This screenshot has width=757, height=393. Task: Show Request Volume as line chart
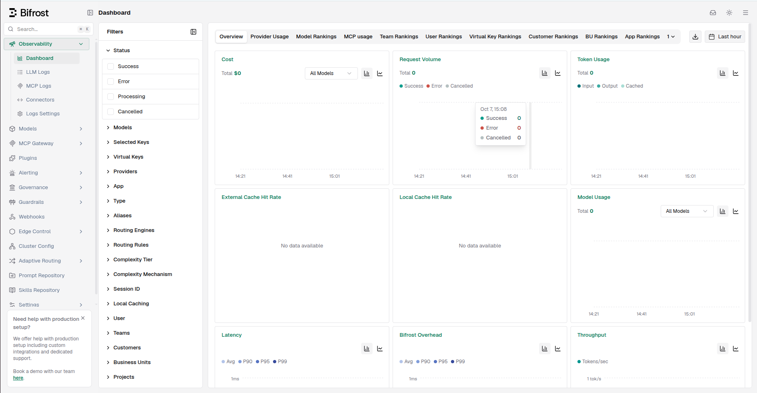(558, 73)
